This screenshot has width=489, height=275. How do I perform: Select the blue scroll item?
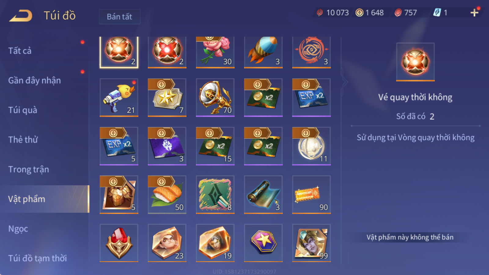[263, 195]
